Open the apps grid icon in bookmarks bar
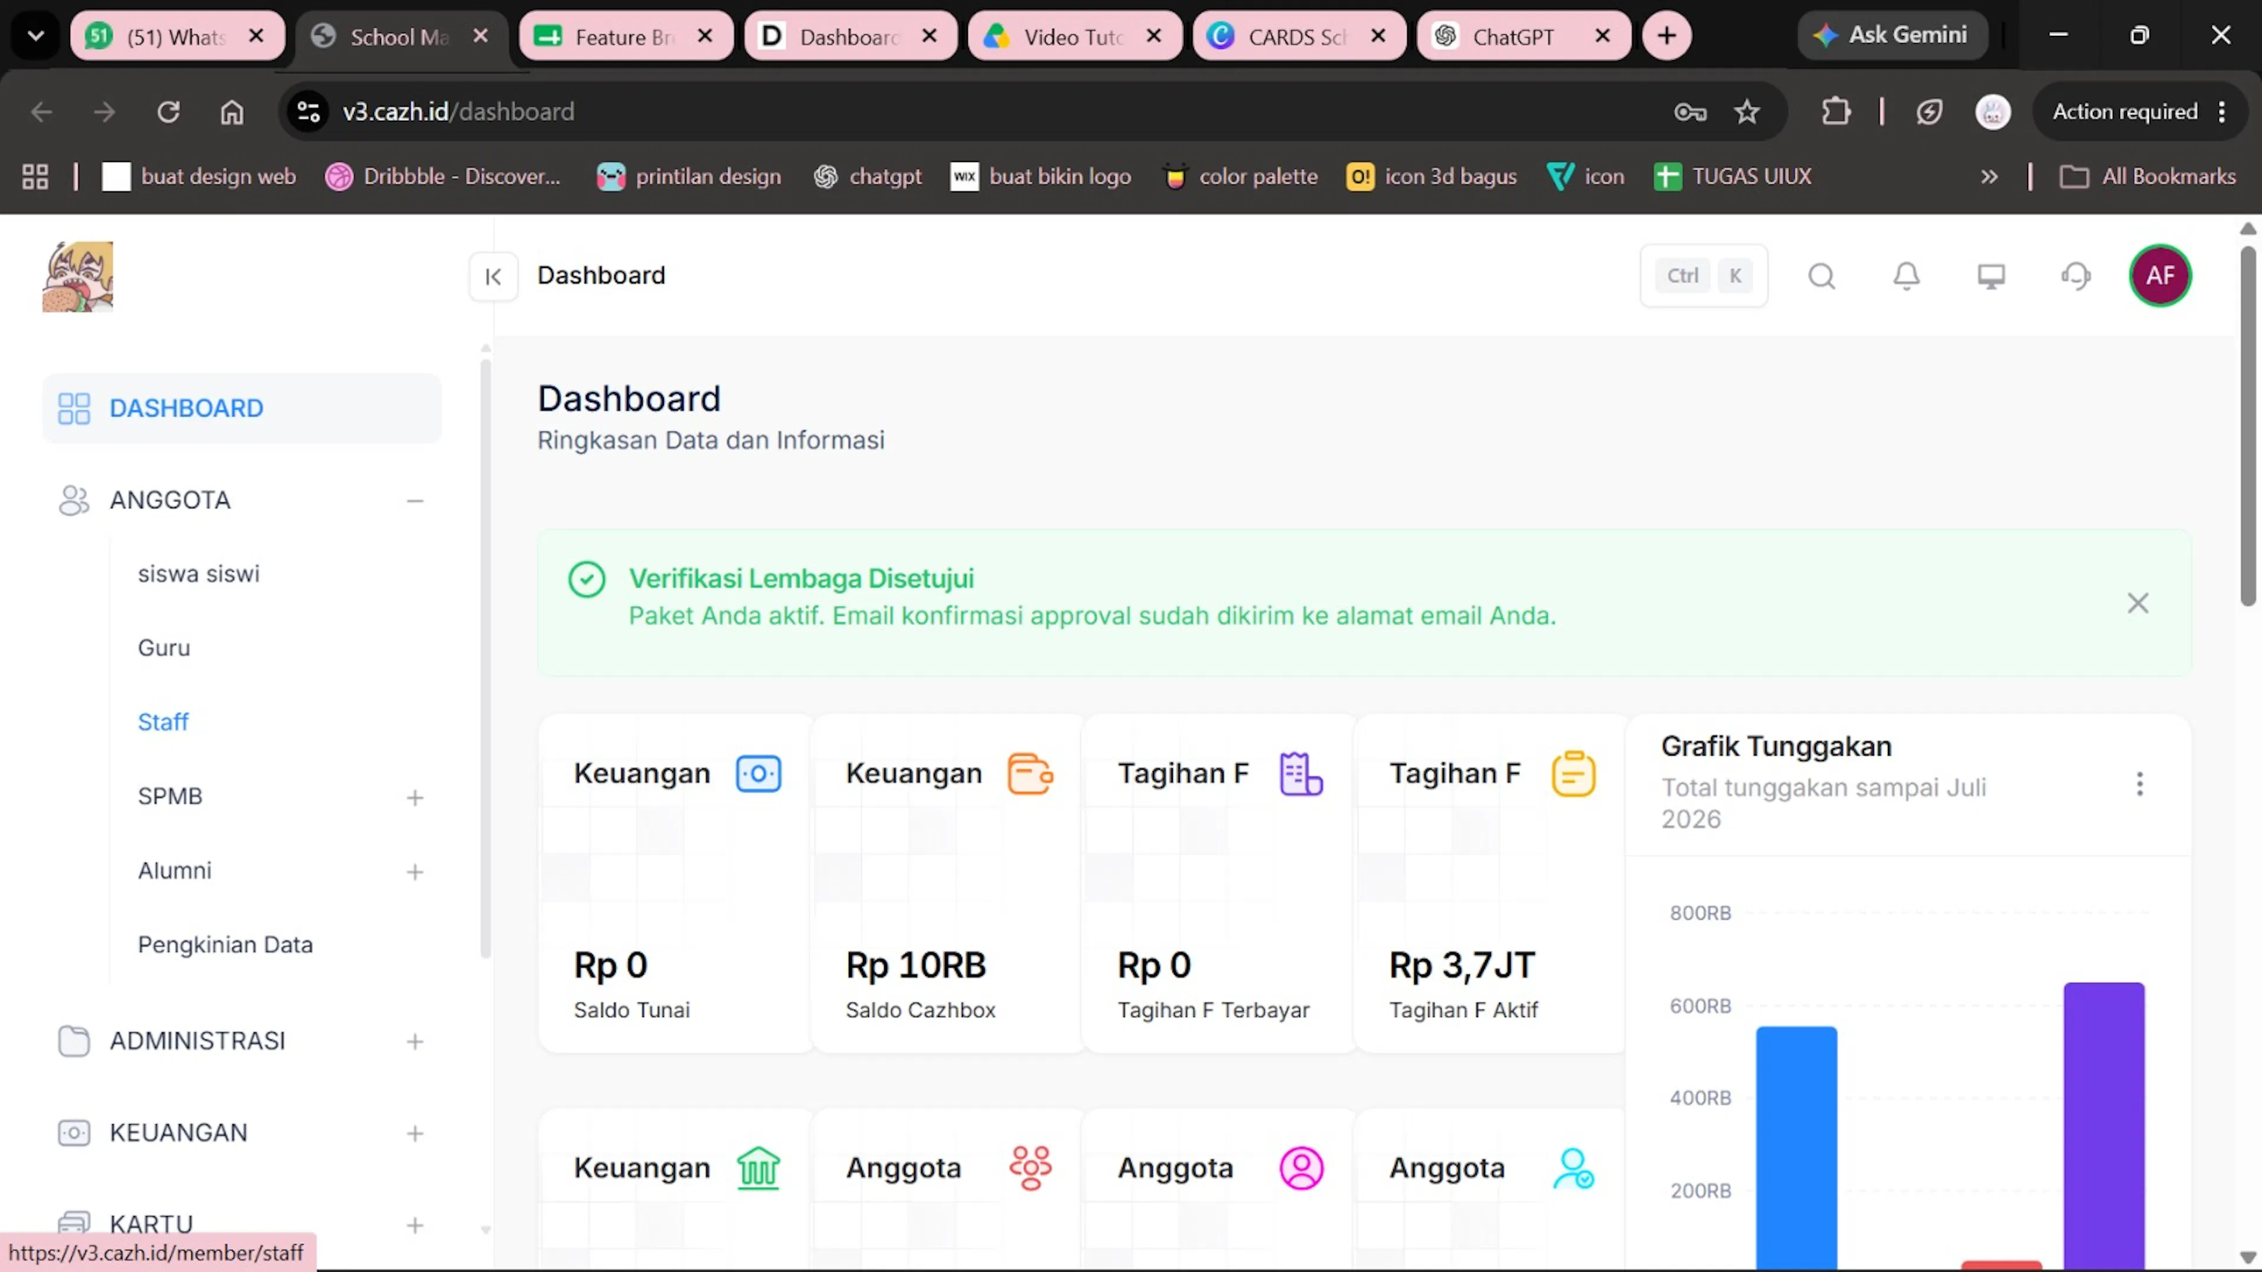2262x1272 pixels. pos(35,177)
